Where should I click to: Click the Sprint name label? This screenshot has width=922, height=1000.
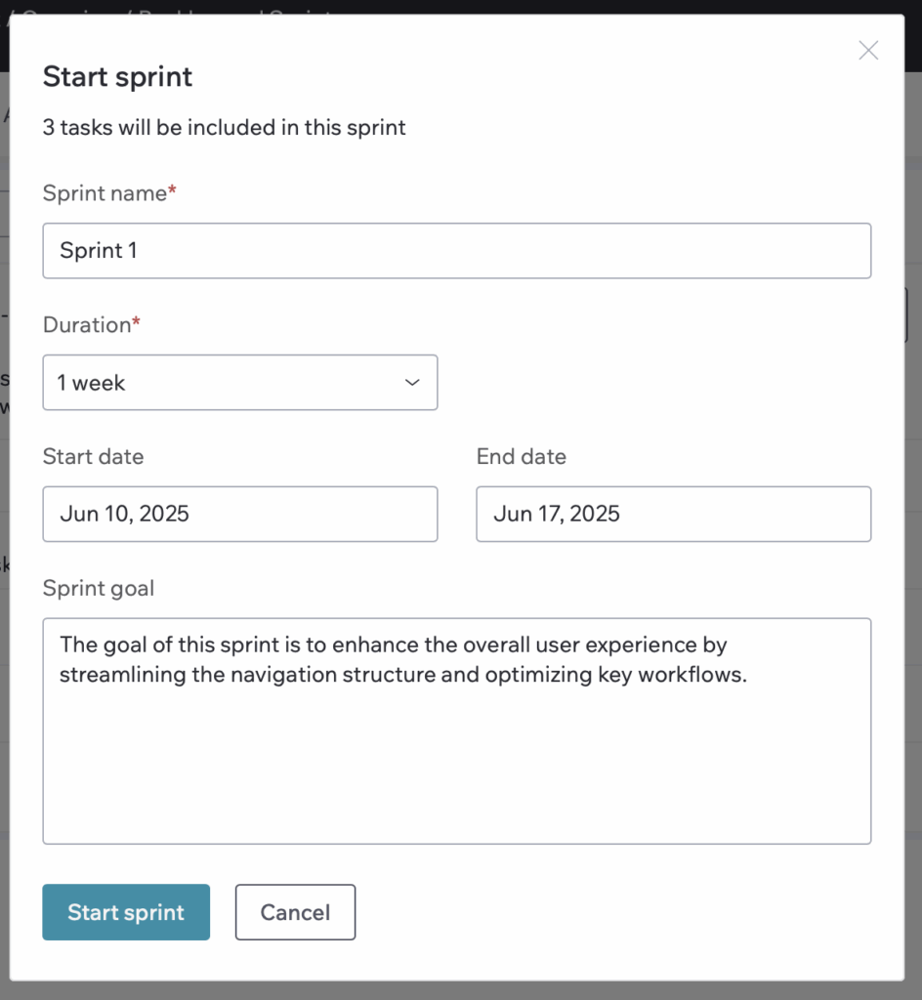pos(109,193)
